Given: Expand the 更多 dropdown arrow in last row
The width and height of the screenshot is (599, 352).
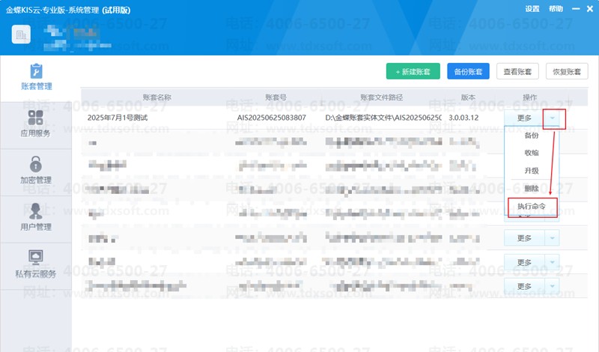Looking at the screenshot, I should (552, 285).
